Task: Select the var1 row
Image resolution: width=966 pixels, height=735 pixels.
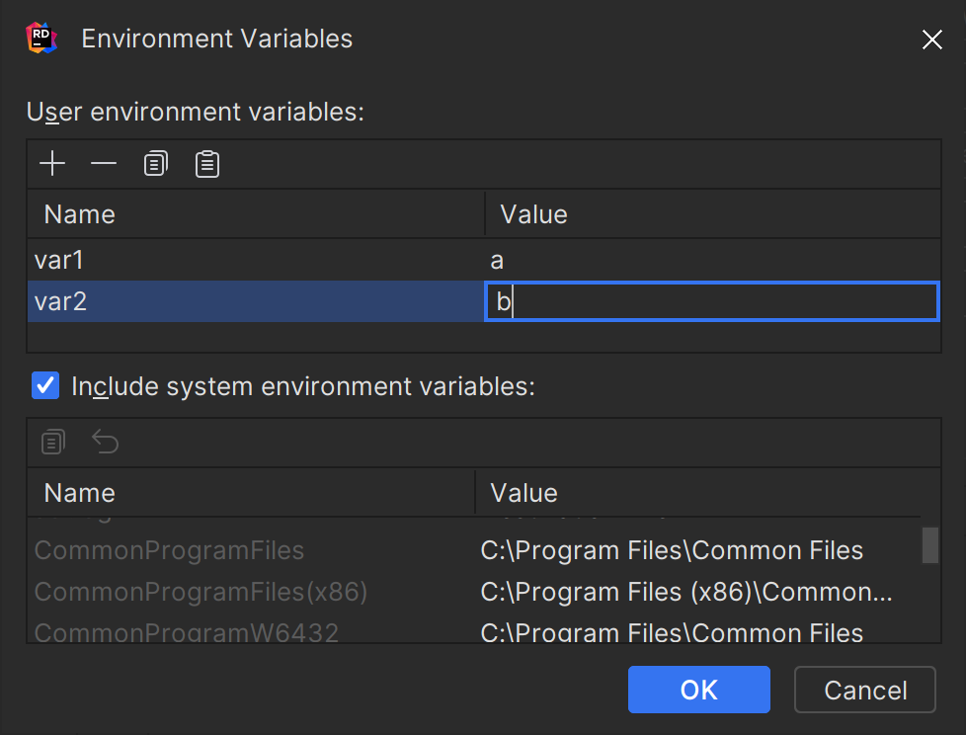Action: tap(198, 260)
